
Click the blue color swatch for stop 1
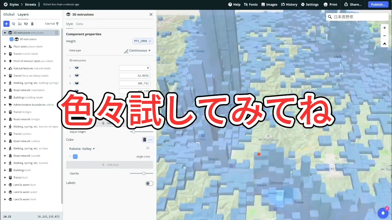point(75,156)
